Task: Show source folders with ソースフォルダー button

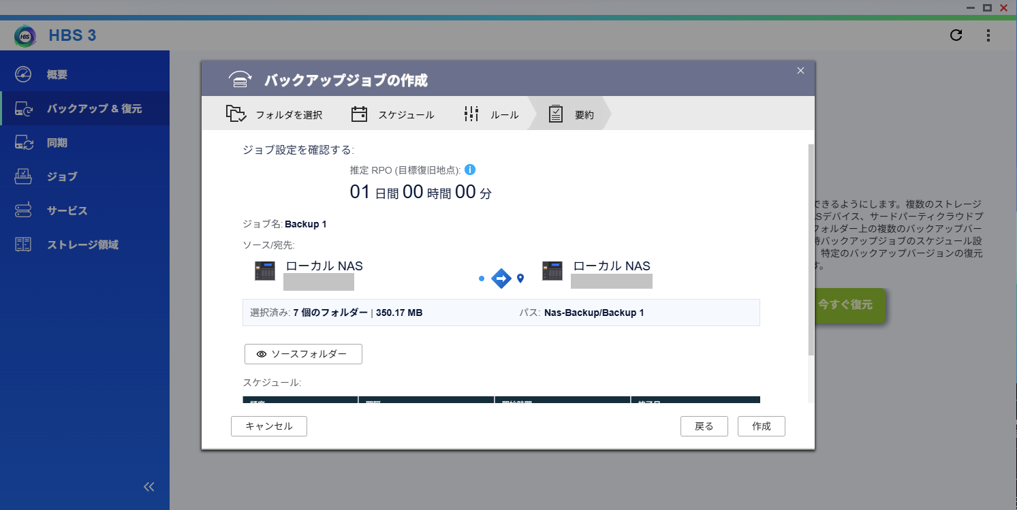Action: pos(303,354)
